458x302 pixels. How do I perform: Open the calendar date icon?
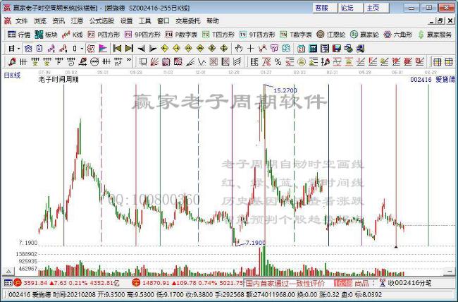coord(301,48)
